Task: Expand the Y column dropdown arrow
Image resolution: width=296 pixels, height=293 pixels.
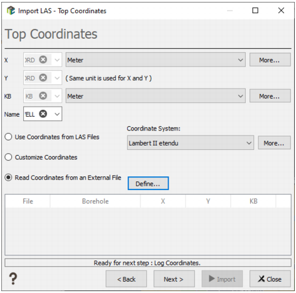Action: (57, 78)
